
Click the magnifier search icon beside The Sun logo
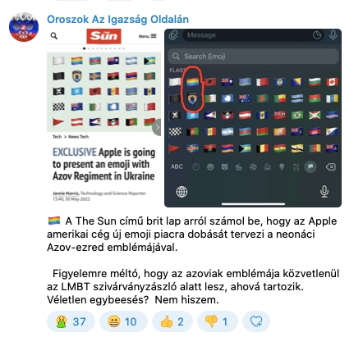click(54, 36)
